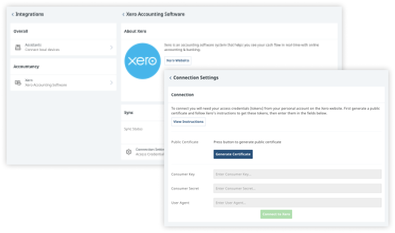This screenshot has height=233, width=395.
Task: Click the Overall section heading
Action: [21, 31]
